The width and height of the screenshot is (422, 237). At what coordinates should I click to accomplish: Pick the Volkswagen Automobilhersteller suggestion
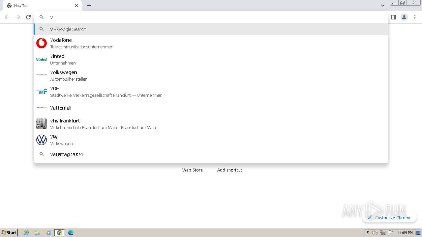[211, 75]
